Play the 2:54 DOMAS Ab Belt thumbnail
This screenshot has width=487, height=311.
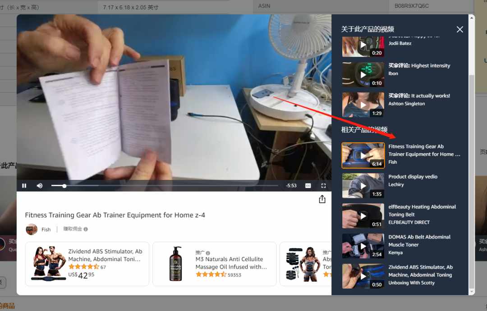click(363, 246)
